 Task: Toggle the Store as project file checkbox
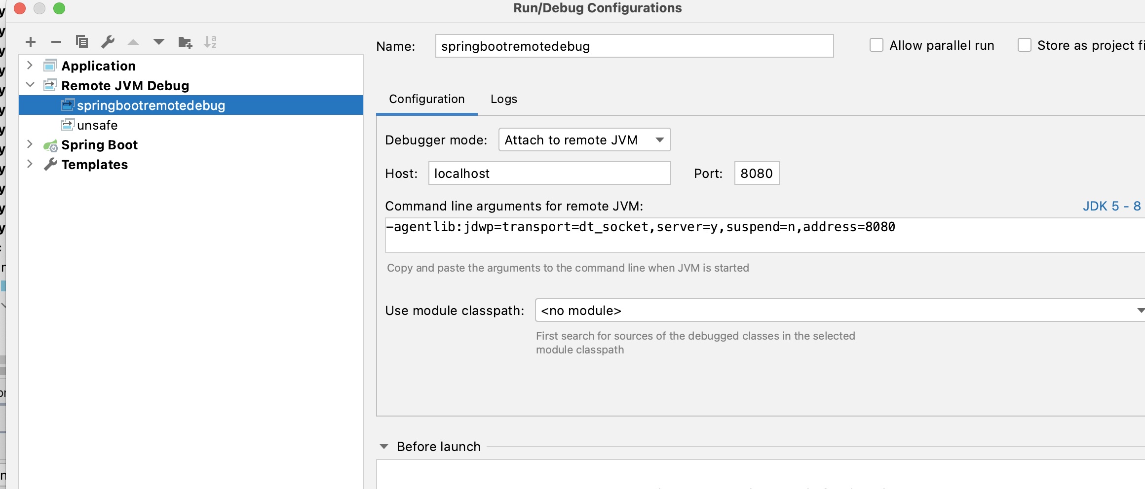point(1025,45)
